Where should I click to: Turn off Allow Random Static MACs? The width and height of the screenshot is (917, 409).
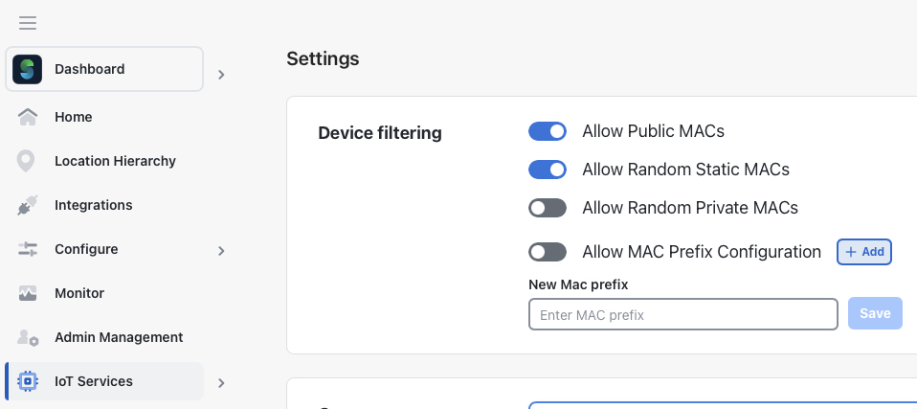click(548, 170)
